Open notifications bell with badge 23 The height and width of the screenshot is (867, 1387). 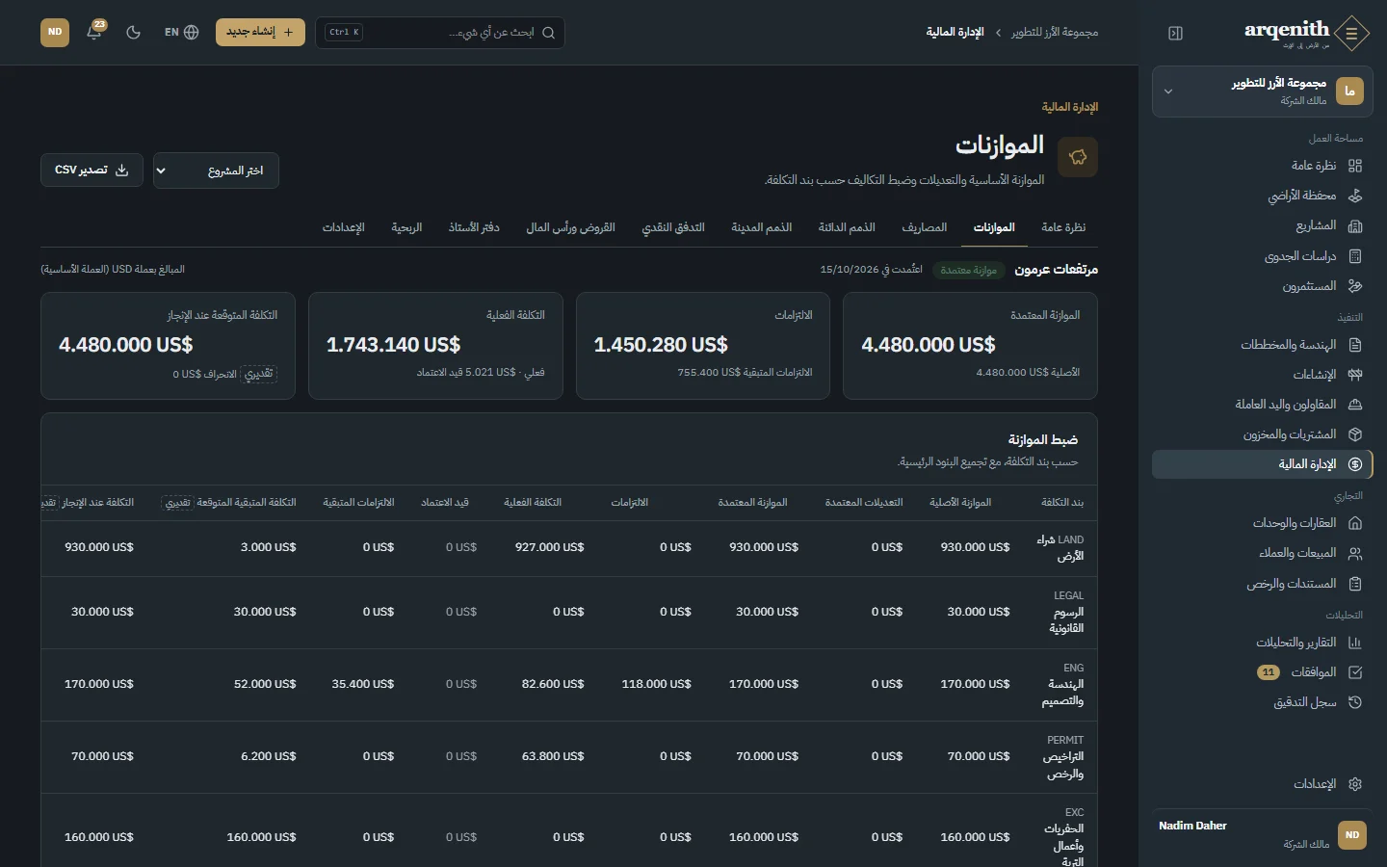tap(94, 32)
